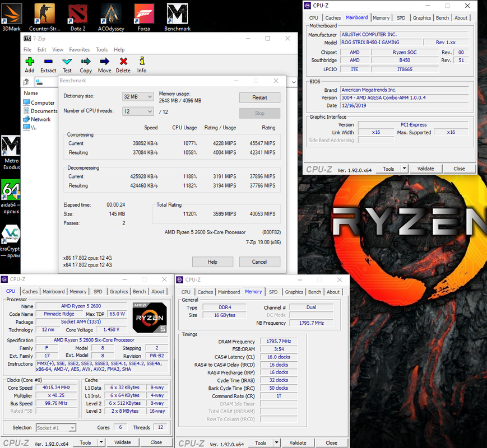
Task: Click the 7-Zip Extract toolbar icon
Action: [48, 65]
